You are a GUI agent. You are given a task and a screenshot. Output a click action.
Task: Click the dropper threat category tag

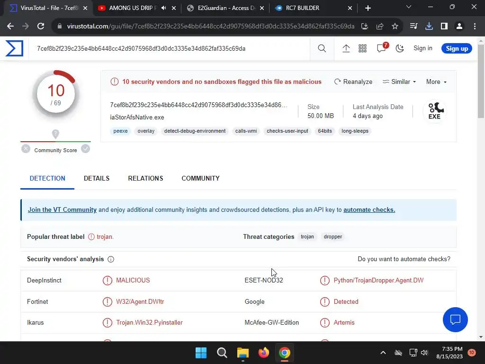tap(333, 237)
